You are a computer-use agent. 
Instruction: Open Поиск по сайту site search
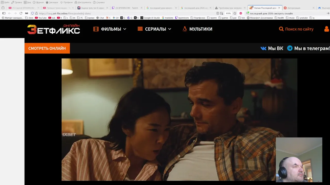(x=296, y=29)
